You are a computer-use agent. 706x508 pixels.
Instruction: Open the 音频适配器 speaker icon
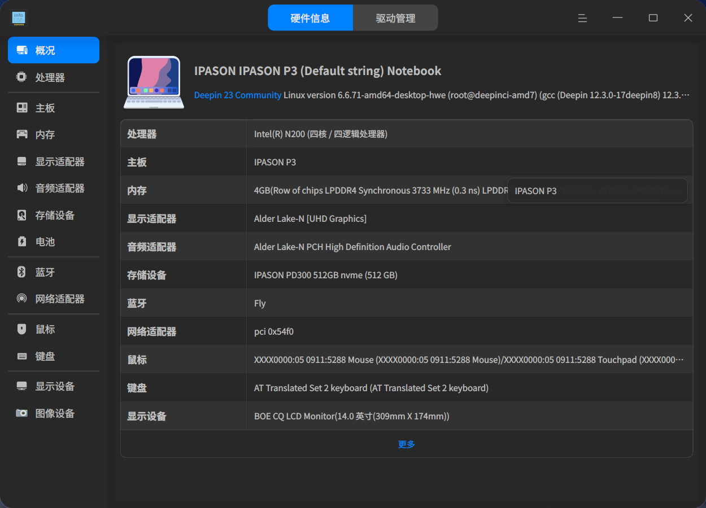pos(22,188)
